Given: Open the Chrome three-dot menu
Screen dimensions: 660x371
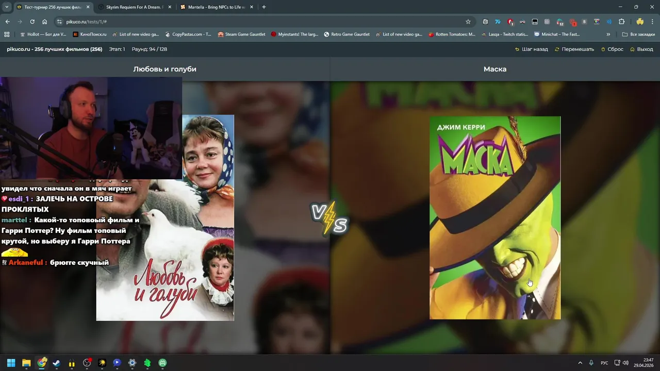Looking at the screenshot, I should [x=652, y=22].
